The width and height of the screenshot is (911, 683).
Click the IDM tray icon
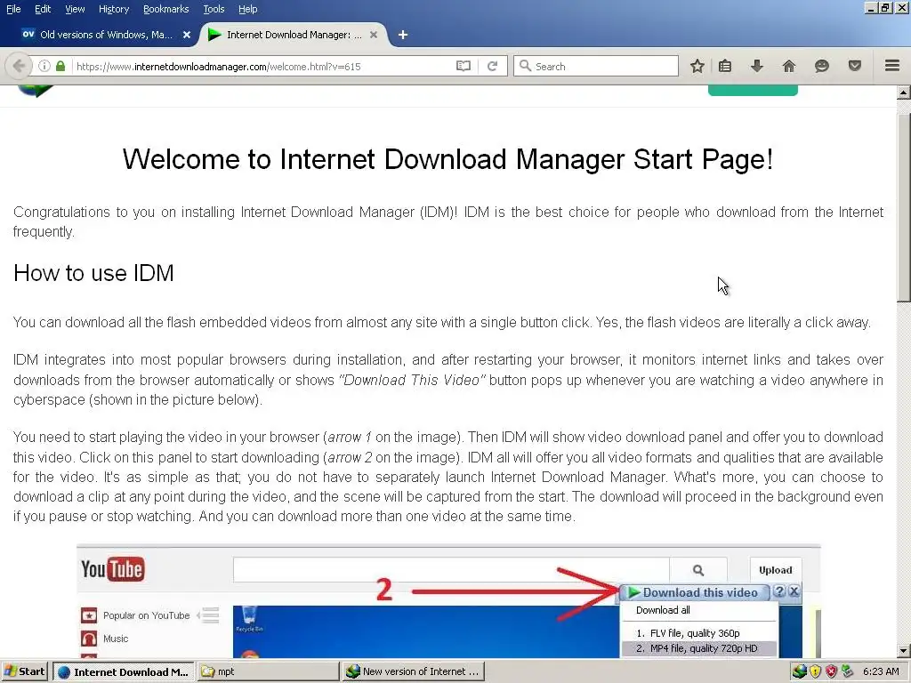800,671
